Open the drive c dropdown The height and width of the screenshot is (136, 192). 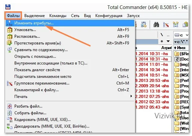pos(181,35)
